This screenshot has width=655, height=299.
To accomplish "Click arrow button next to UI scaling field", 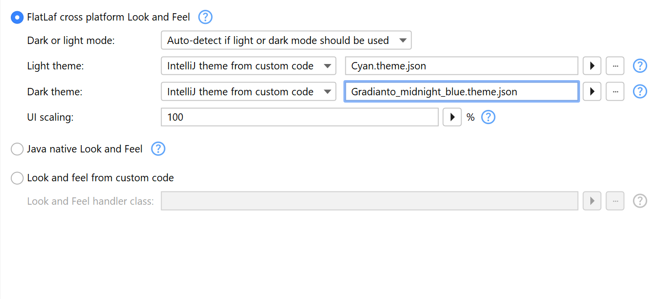I will coord(452,117).
